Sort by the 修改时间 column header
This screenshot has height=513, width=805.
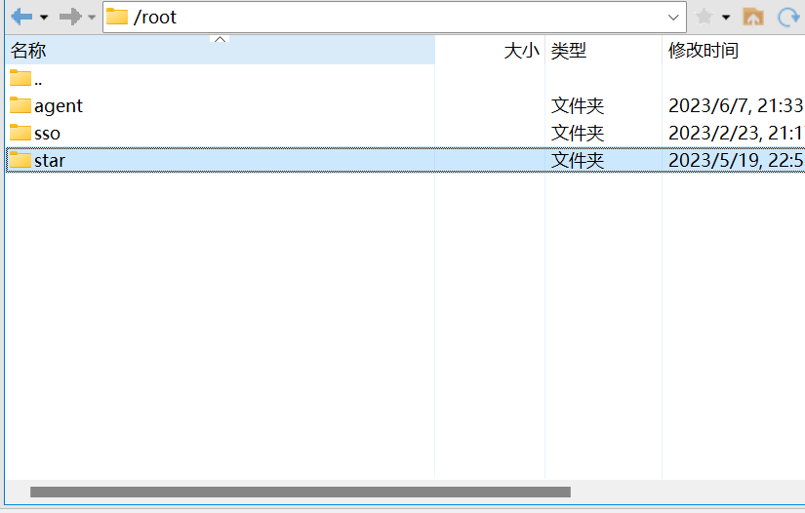(703, 51)
